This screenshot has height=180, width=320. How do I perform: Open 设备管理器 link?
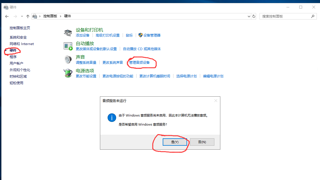tap(152, 35)
